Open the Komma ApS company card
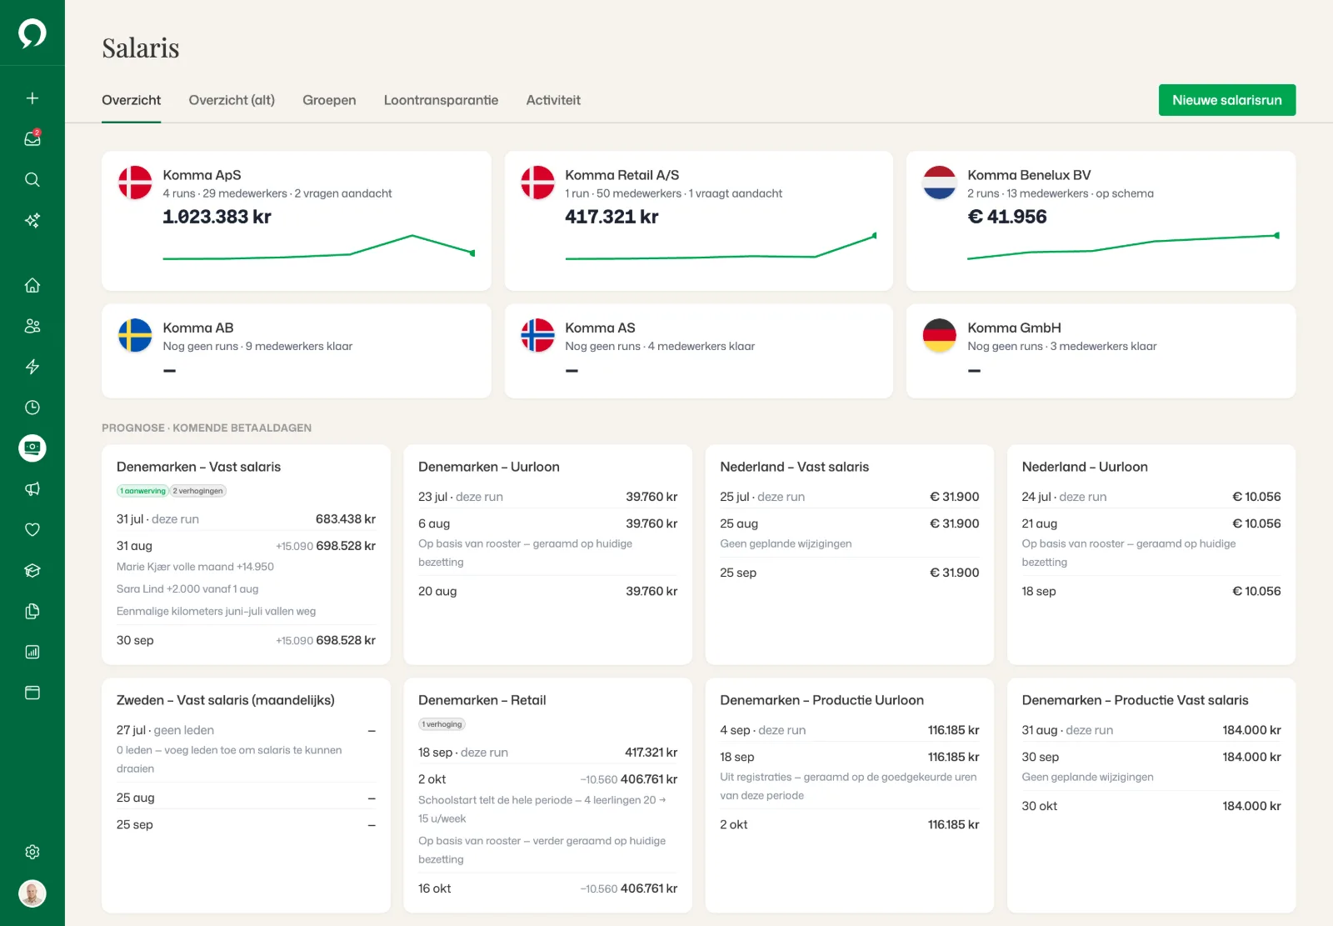Image resolution: width=1333 pixels, height=926 pixels. pos(297,221)
